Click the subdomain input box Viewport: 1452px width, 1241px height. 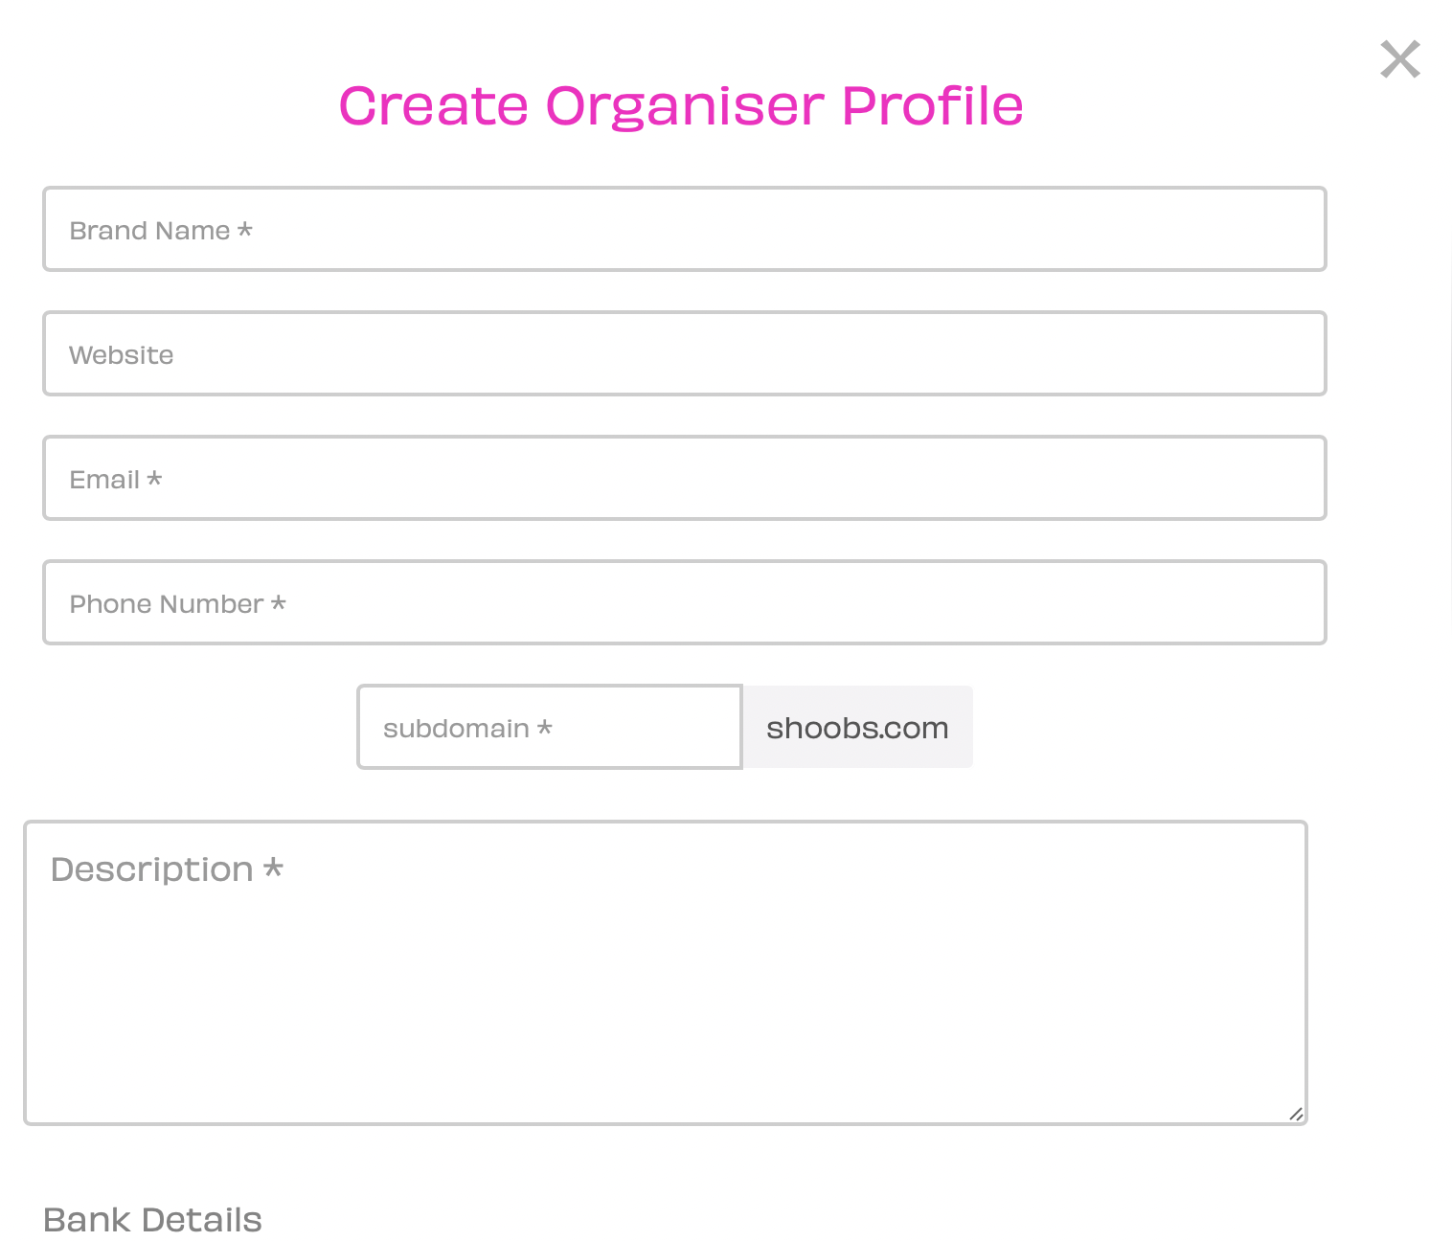click(550, 727)
